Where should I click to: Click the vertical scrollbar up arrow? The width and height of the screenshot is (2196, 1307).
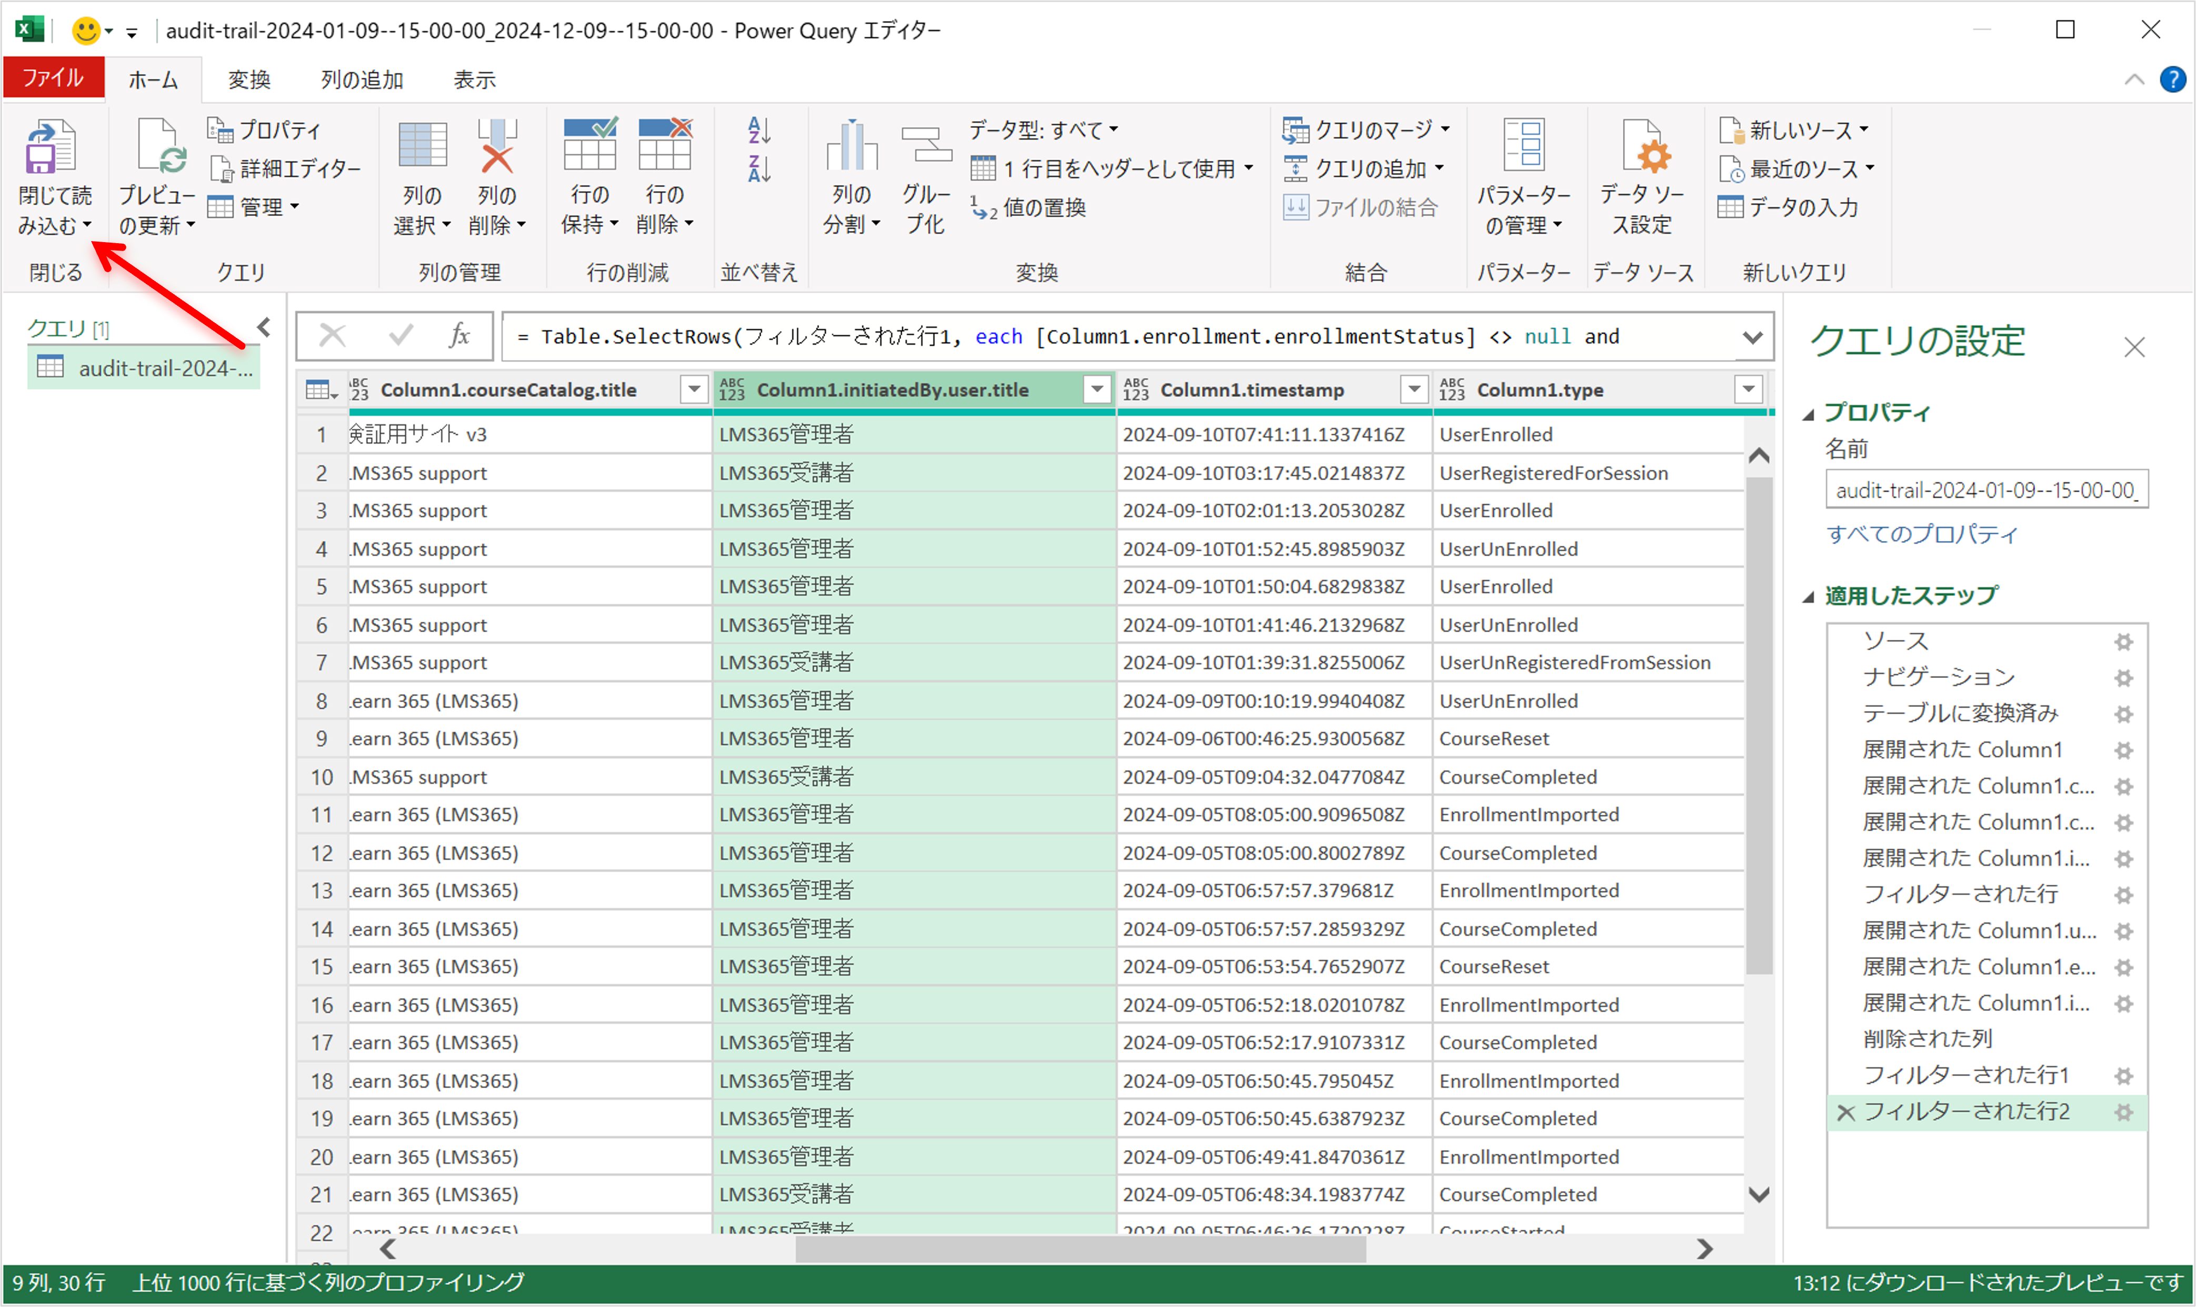[1759, 454]
